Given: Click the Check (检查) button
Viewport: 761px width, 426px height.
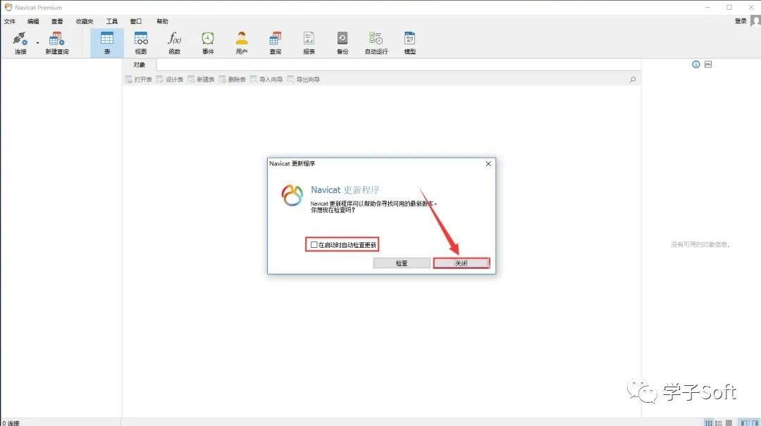Looking at the screenshot, I should coord(402,263).
